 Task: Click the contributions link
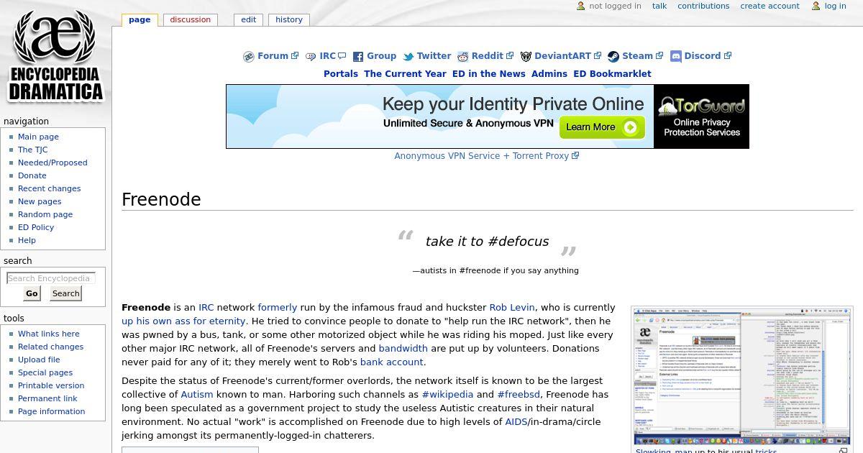coord(703,6)
